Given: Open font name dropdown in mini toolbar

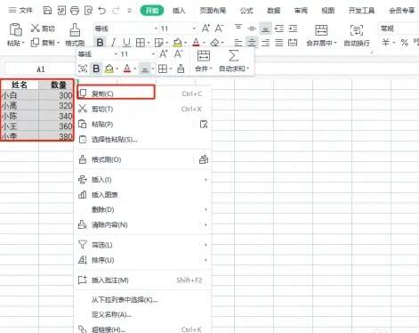Looking at the screenshot, I should tap(116, 54).
